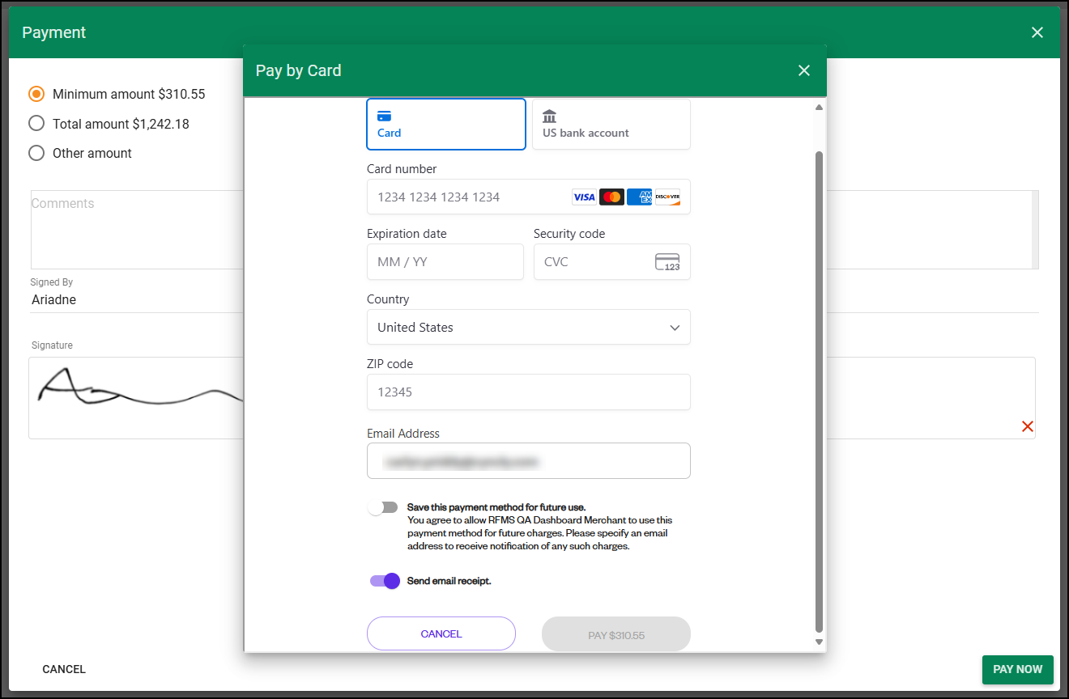Click into the Card number field
The image size is (1069, 699).
pyautogui.click(x=470, y=197)
